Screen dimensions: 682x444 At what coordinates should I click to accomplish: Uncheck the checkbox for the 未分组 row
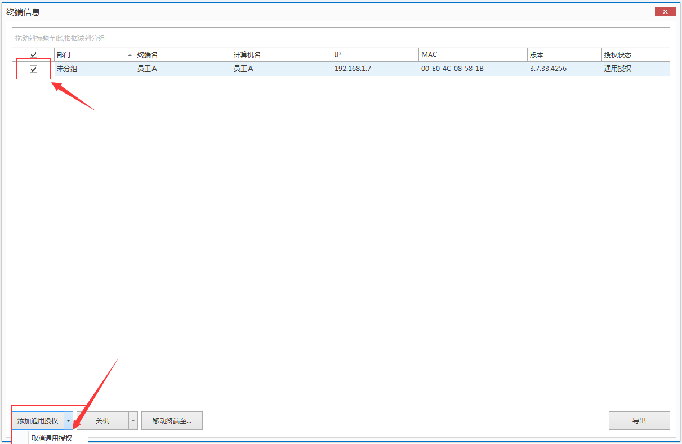click(x=33, y=69)
